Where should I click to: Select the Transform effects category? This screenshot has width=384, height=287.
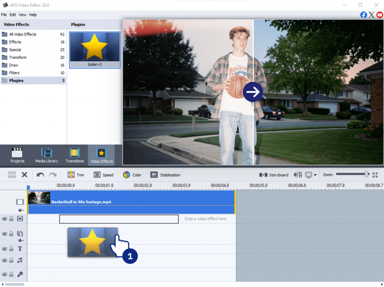(x=18, y=57)
